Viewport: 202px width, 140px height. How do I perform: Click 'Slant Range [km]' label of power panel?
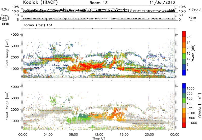click(x=7, y=53)
